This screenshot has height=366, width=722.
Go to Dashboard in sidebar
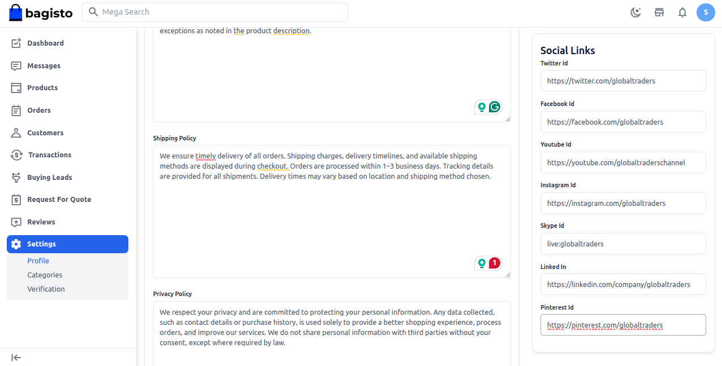coord(45,43)
